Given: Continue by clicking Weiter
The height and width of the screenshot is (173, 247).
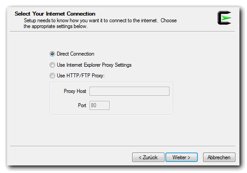Looking at the screenshot, I should click(181, 157).
